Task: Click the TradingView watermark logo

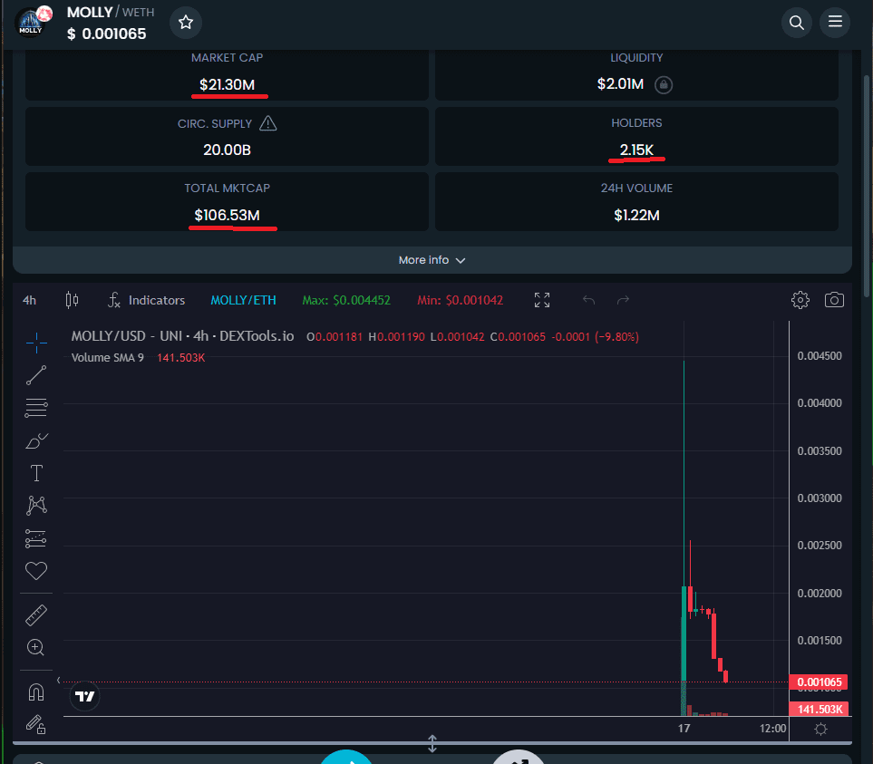Action: pos(84,697)
